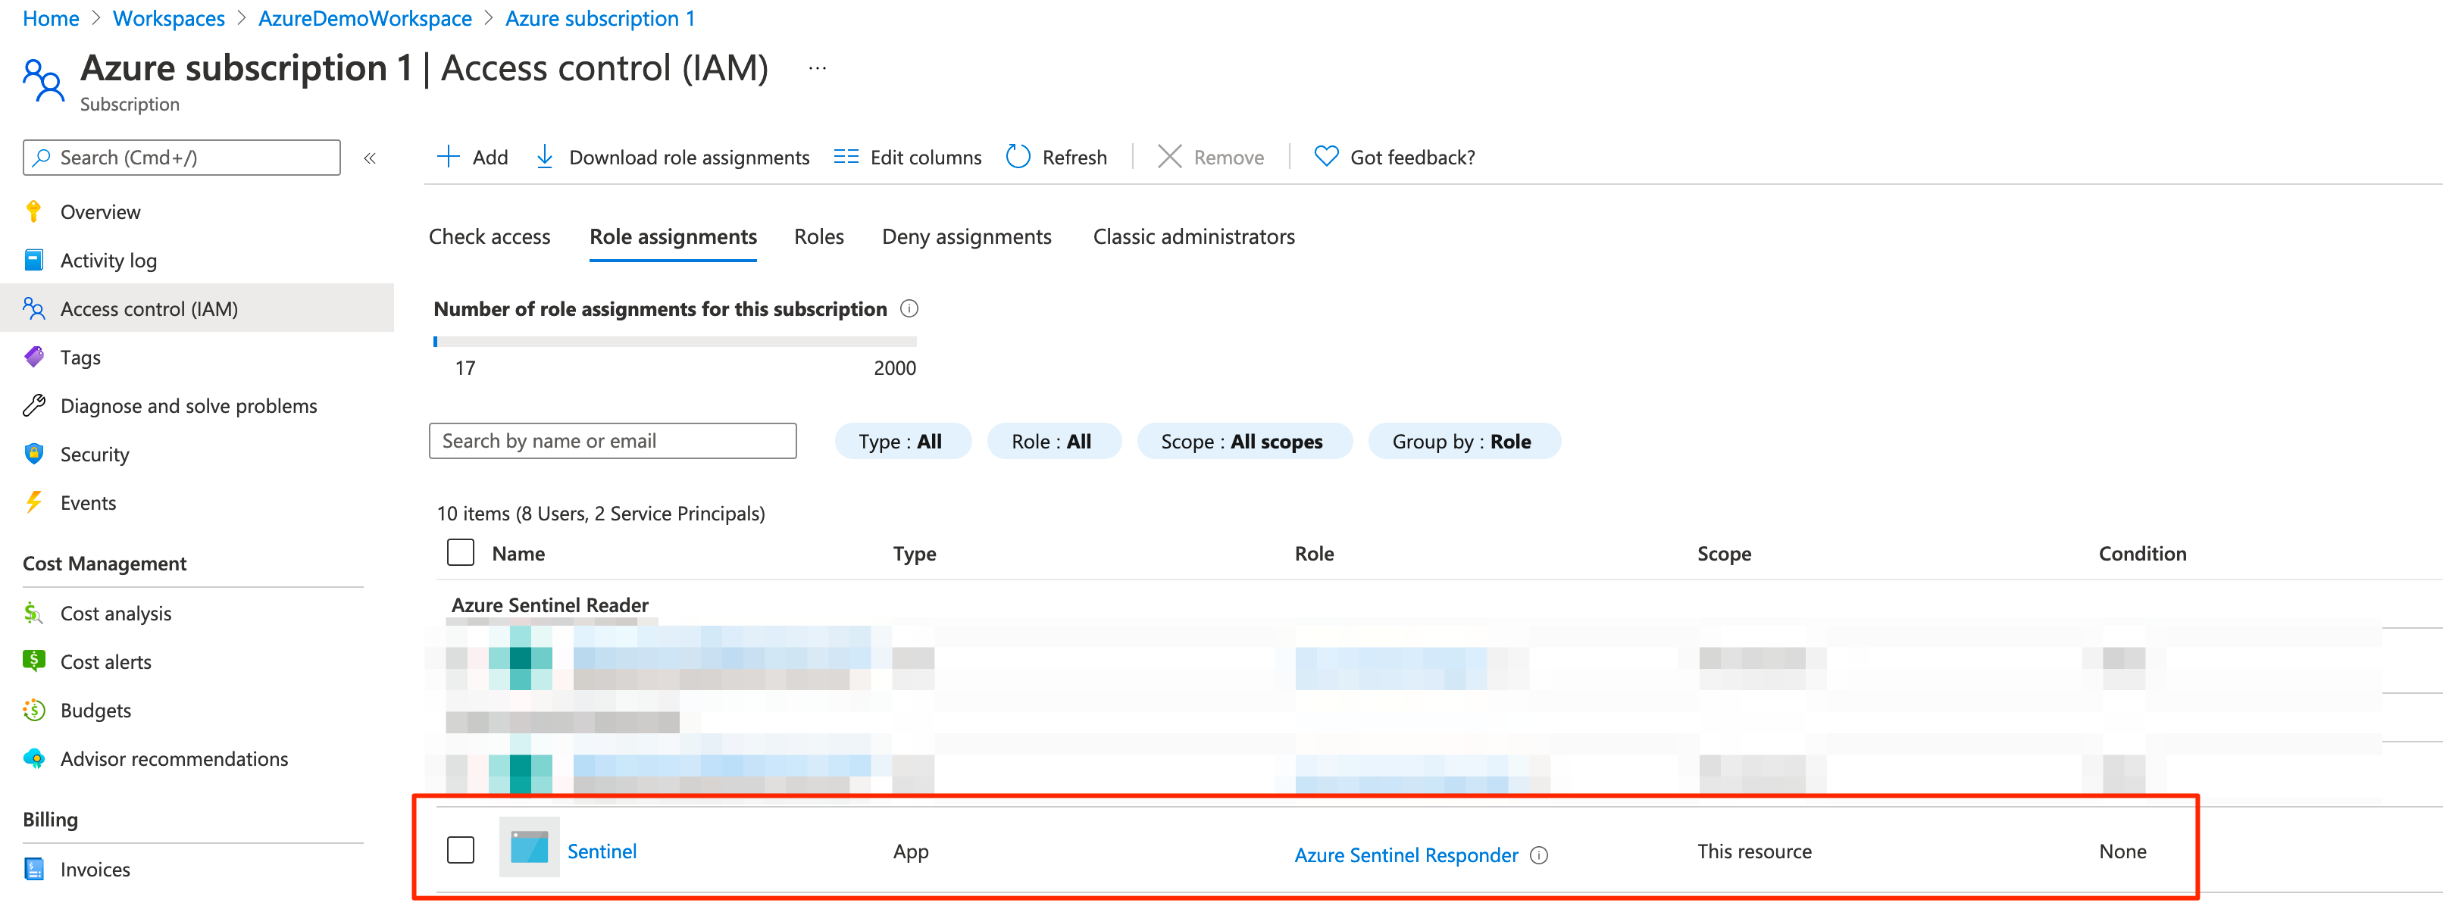
Task: Click the Role column header
Action: click(1315, 554)
